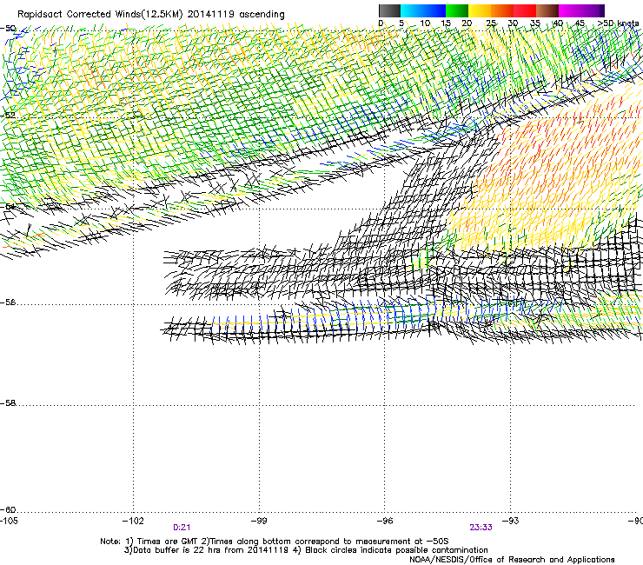
Task: Click the '-60' latitude axis label
Action: (x=8, y=510)
